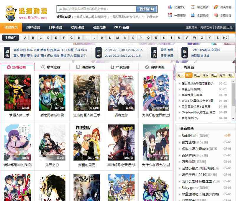Open 动漫电影 navigation item
The width and height of the screenshot is (236, 201).
click(x=99, y=27)
